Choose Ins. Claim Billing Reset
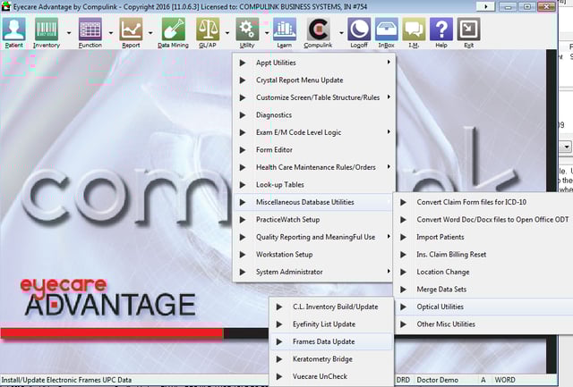573x387 pixels. 483,255
